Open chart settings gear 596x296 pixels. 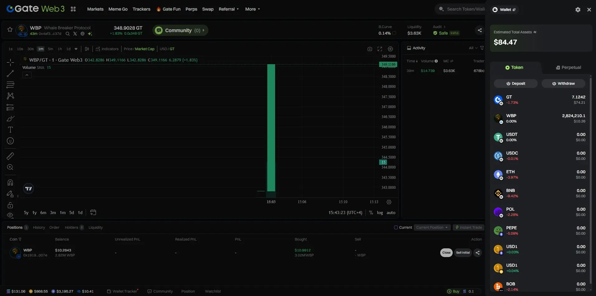click(390, 49)
